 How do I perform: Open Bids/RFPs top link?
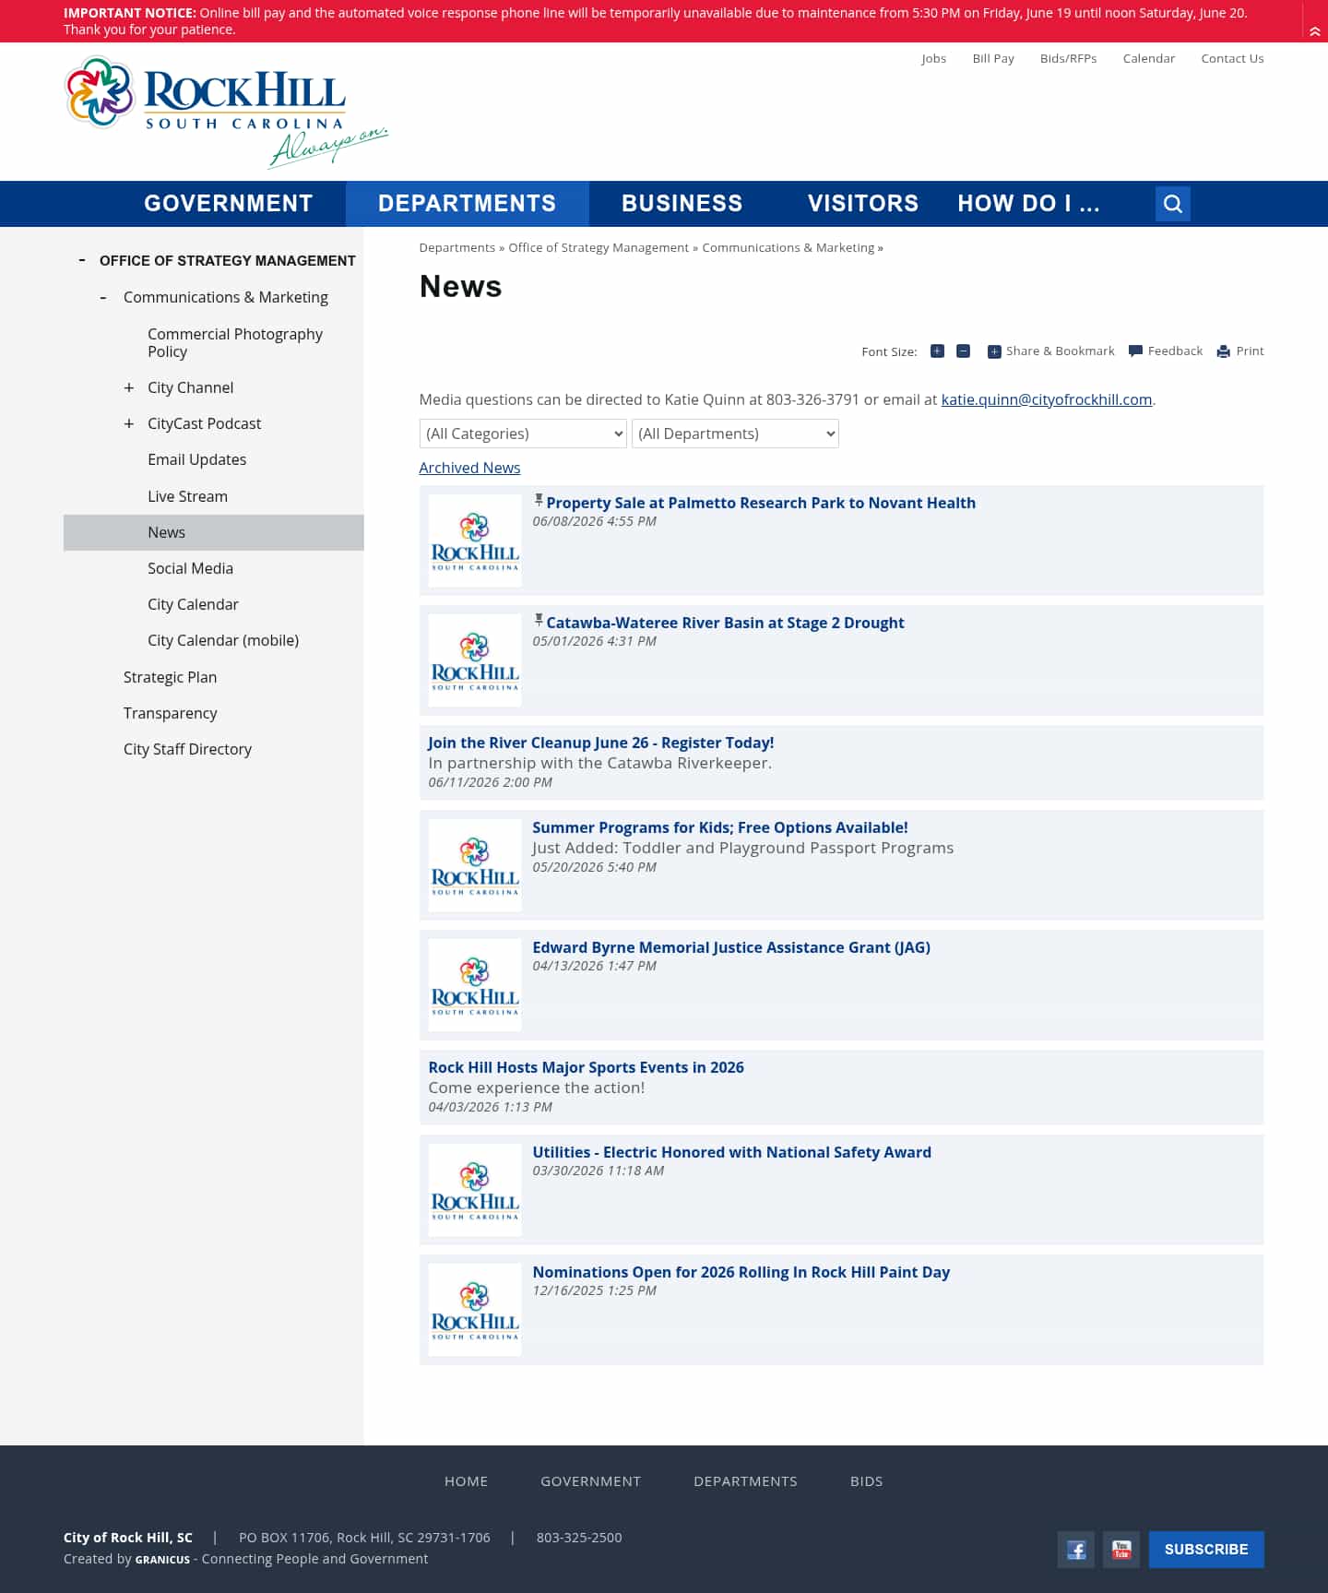1068,58
